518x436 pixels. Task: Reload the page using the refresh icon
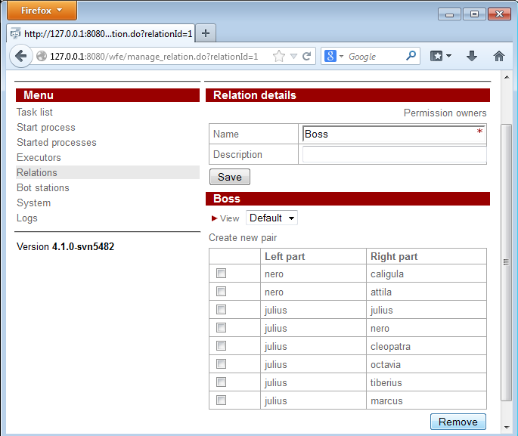coord(307,56)
